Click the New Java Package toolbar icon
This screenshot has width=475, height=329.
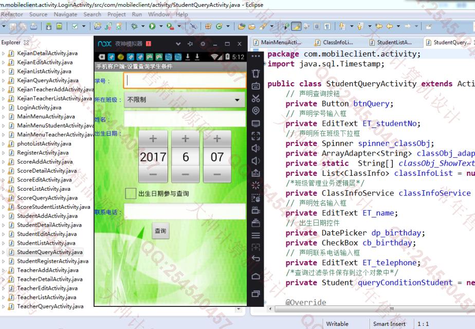click(x=208, y=27)
